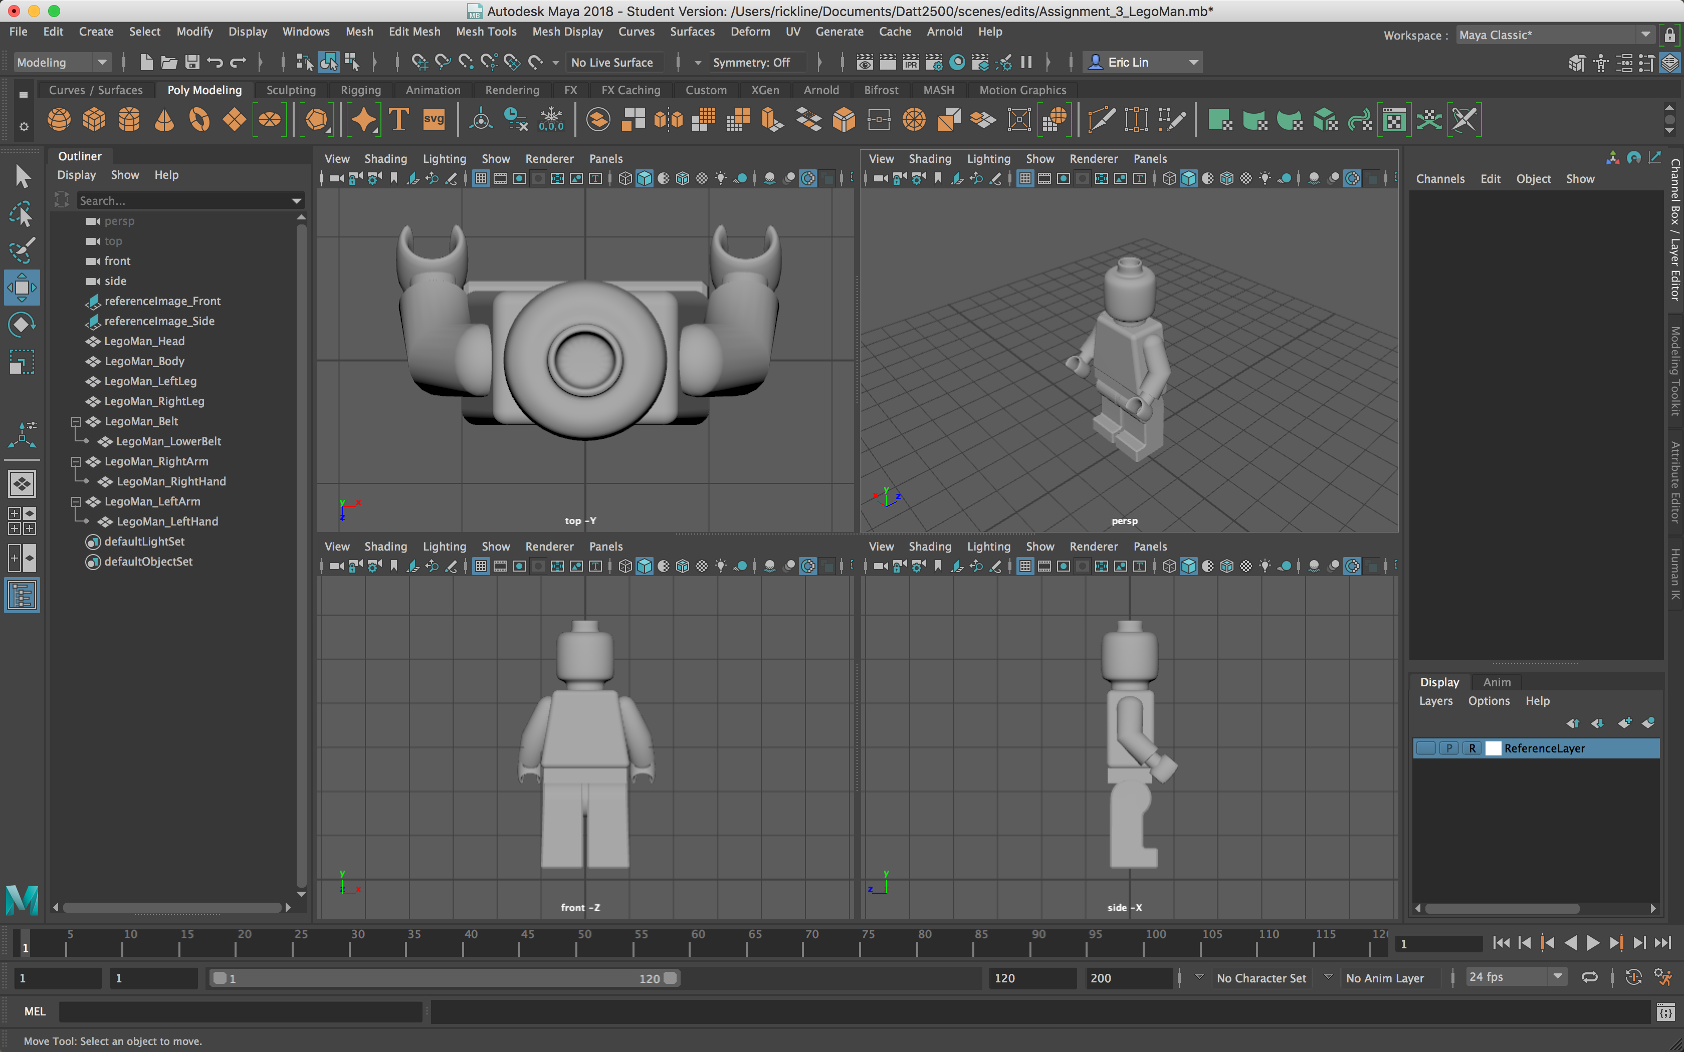Open the Deform menu
Image resolution: width=1684 pixels, height=1052 pixels.
pyautogui.click(x=749, y=31)
